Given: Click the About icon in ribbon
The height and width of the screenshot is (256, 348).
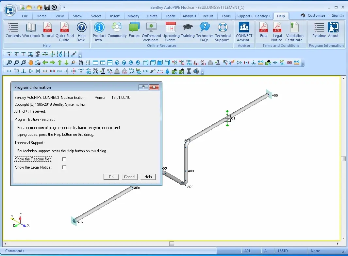Looking at the screenshot, I should 333,30.
